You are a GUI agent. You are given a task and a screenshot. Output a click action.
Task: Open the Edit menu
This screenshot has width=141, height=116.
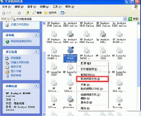(x=19, y=7)
